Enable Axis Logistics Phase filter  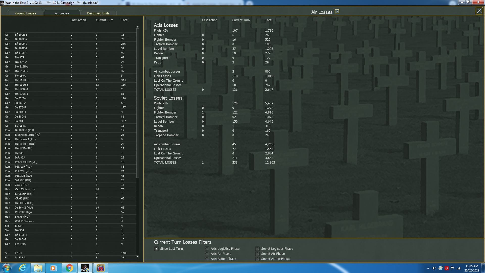pyautogui.click(x=207, y=249)
